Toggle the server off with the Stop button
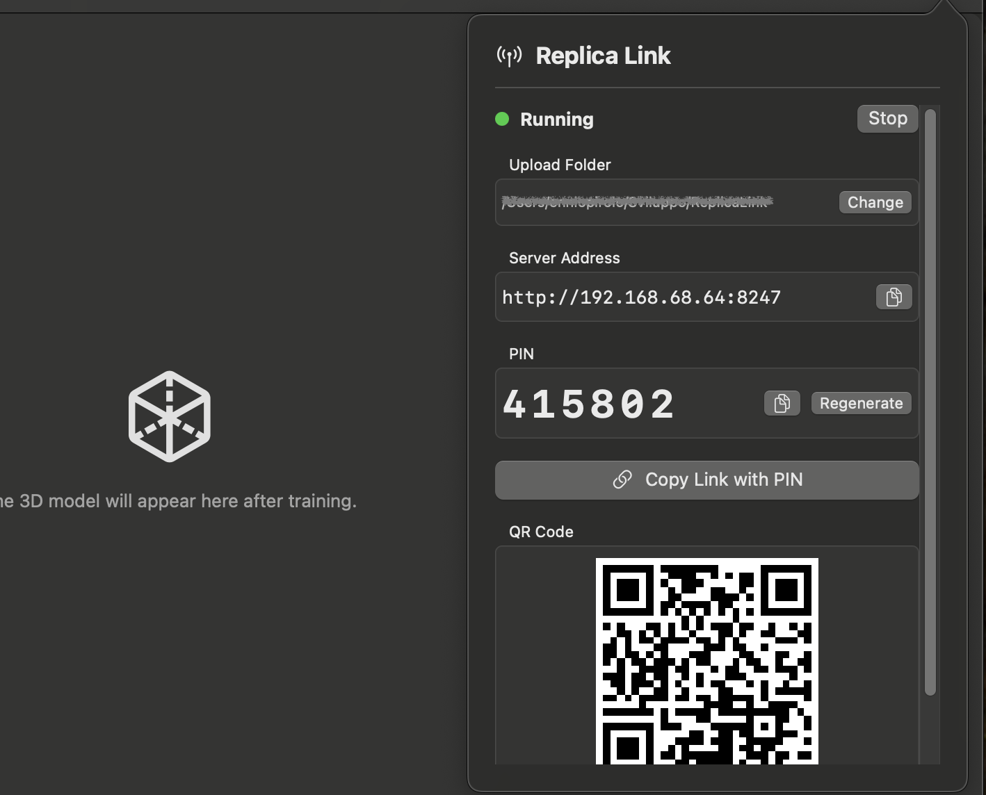Screen dimensions: 986x795 tap(887, 118)
